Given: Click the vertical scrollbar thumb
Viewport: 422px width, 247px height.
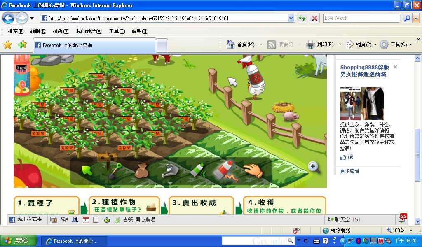Looking at the screenshot, I should click(x=418, y=155).
